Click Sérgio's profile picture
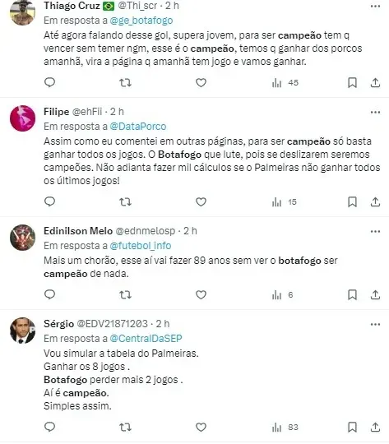 (x=23, y=331)
